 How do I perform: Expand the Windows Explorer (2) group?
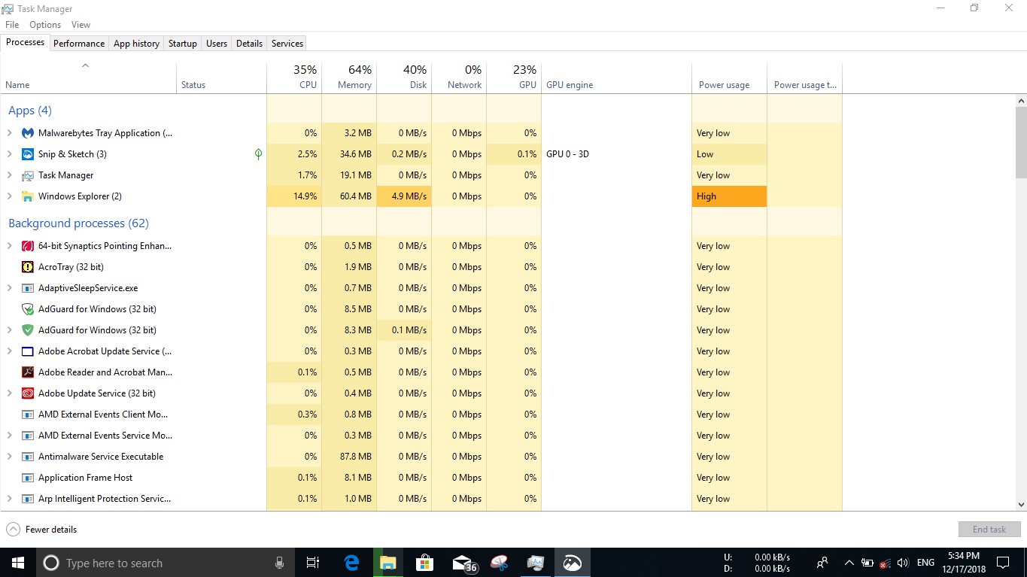pyautogui.click(x=9, y=196)
